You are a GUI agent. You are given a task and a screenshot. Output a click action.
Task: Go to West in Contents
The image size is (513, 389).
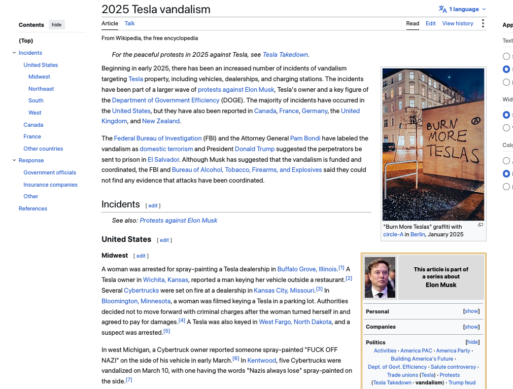tap(35, 113)
